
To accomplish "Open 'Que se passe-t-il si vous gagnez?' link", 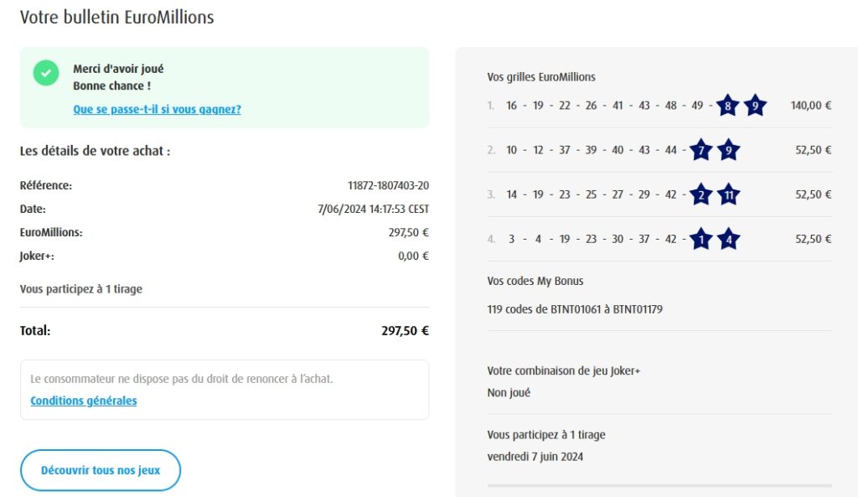I will [157, 109].
